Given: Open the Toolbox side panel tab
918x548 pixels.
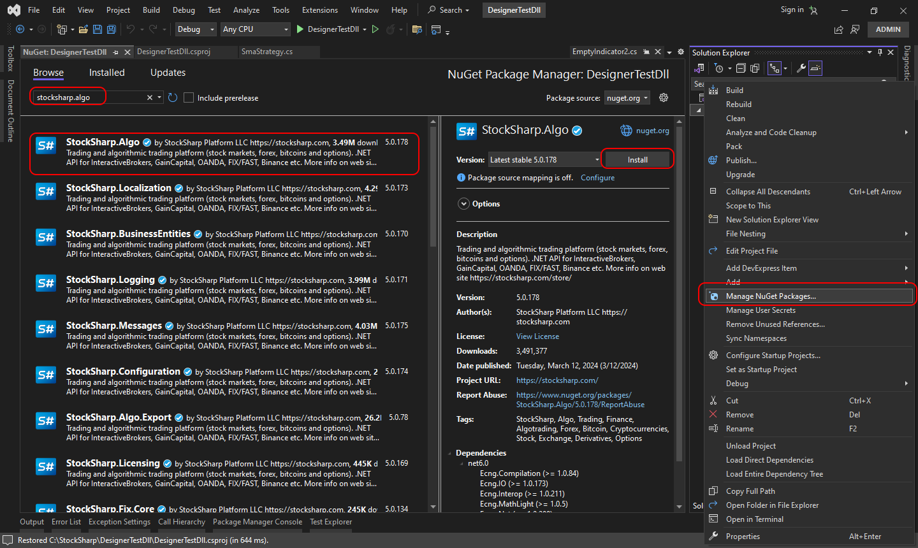Looking at the screenshot, I should [10, 58].
